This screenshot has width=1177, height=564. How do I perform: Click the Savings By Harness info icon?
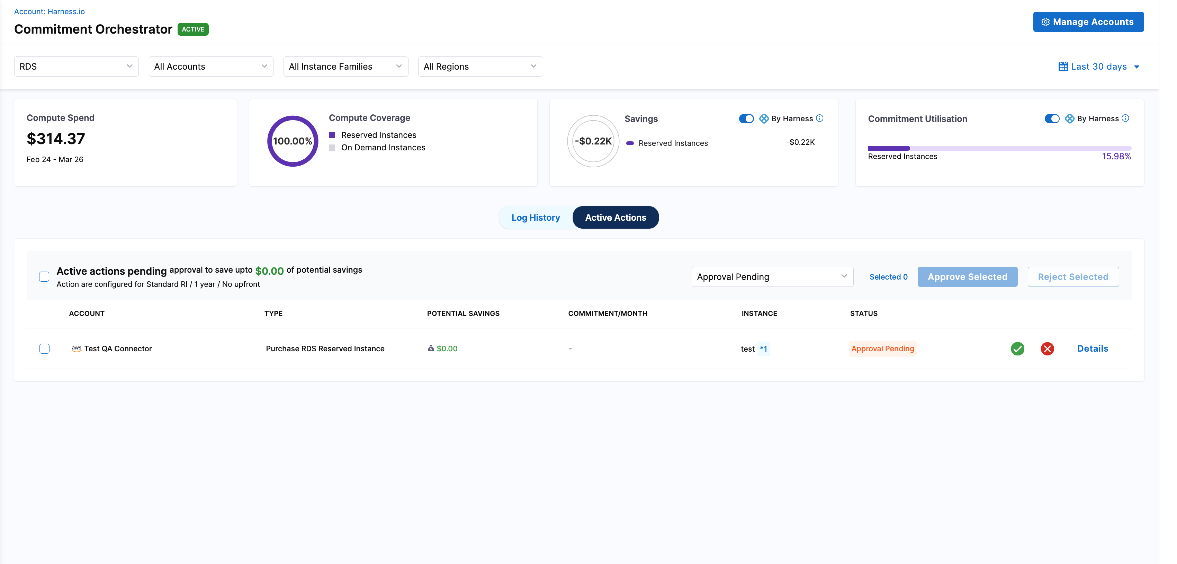pos(820,118)
